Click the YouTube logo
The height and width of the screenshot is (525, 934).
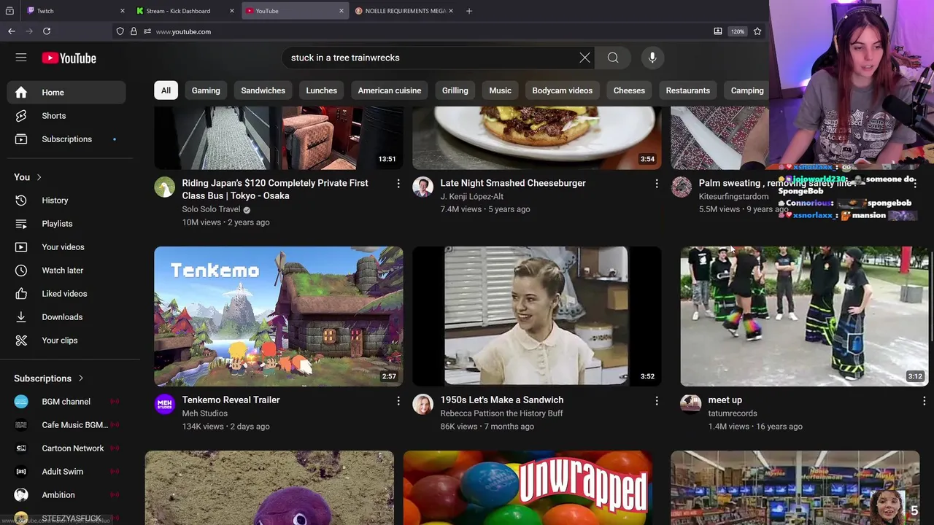pos(69,58)
